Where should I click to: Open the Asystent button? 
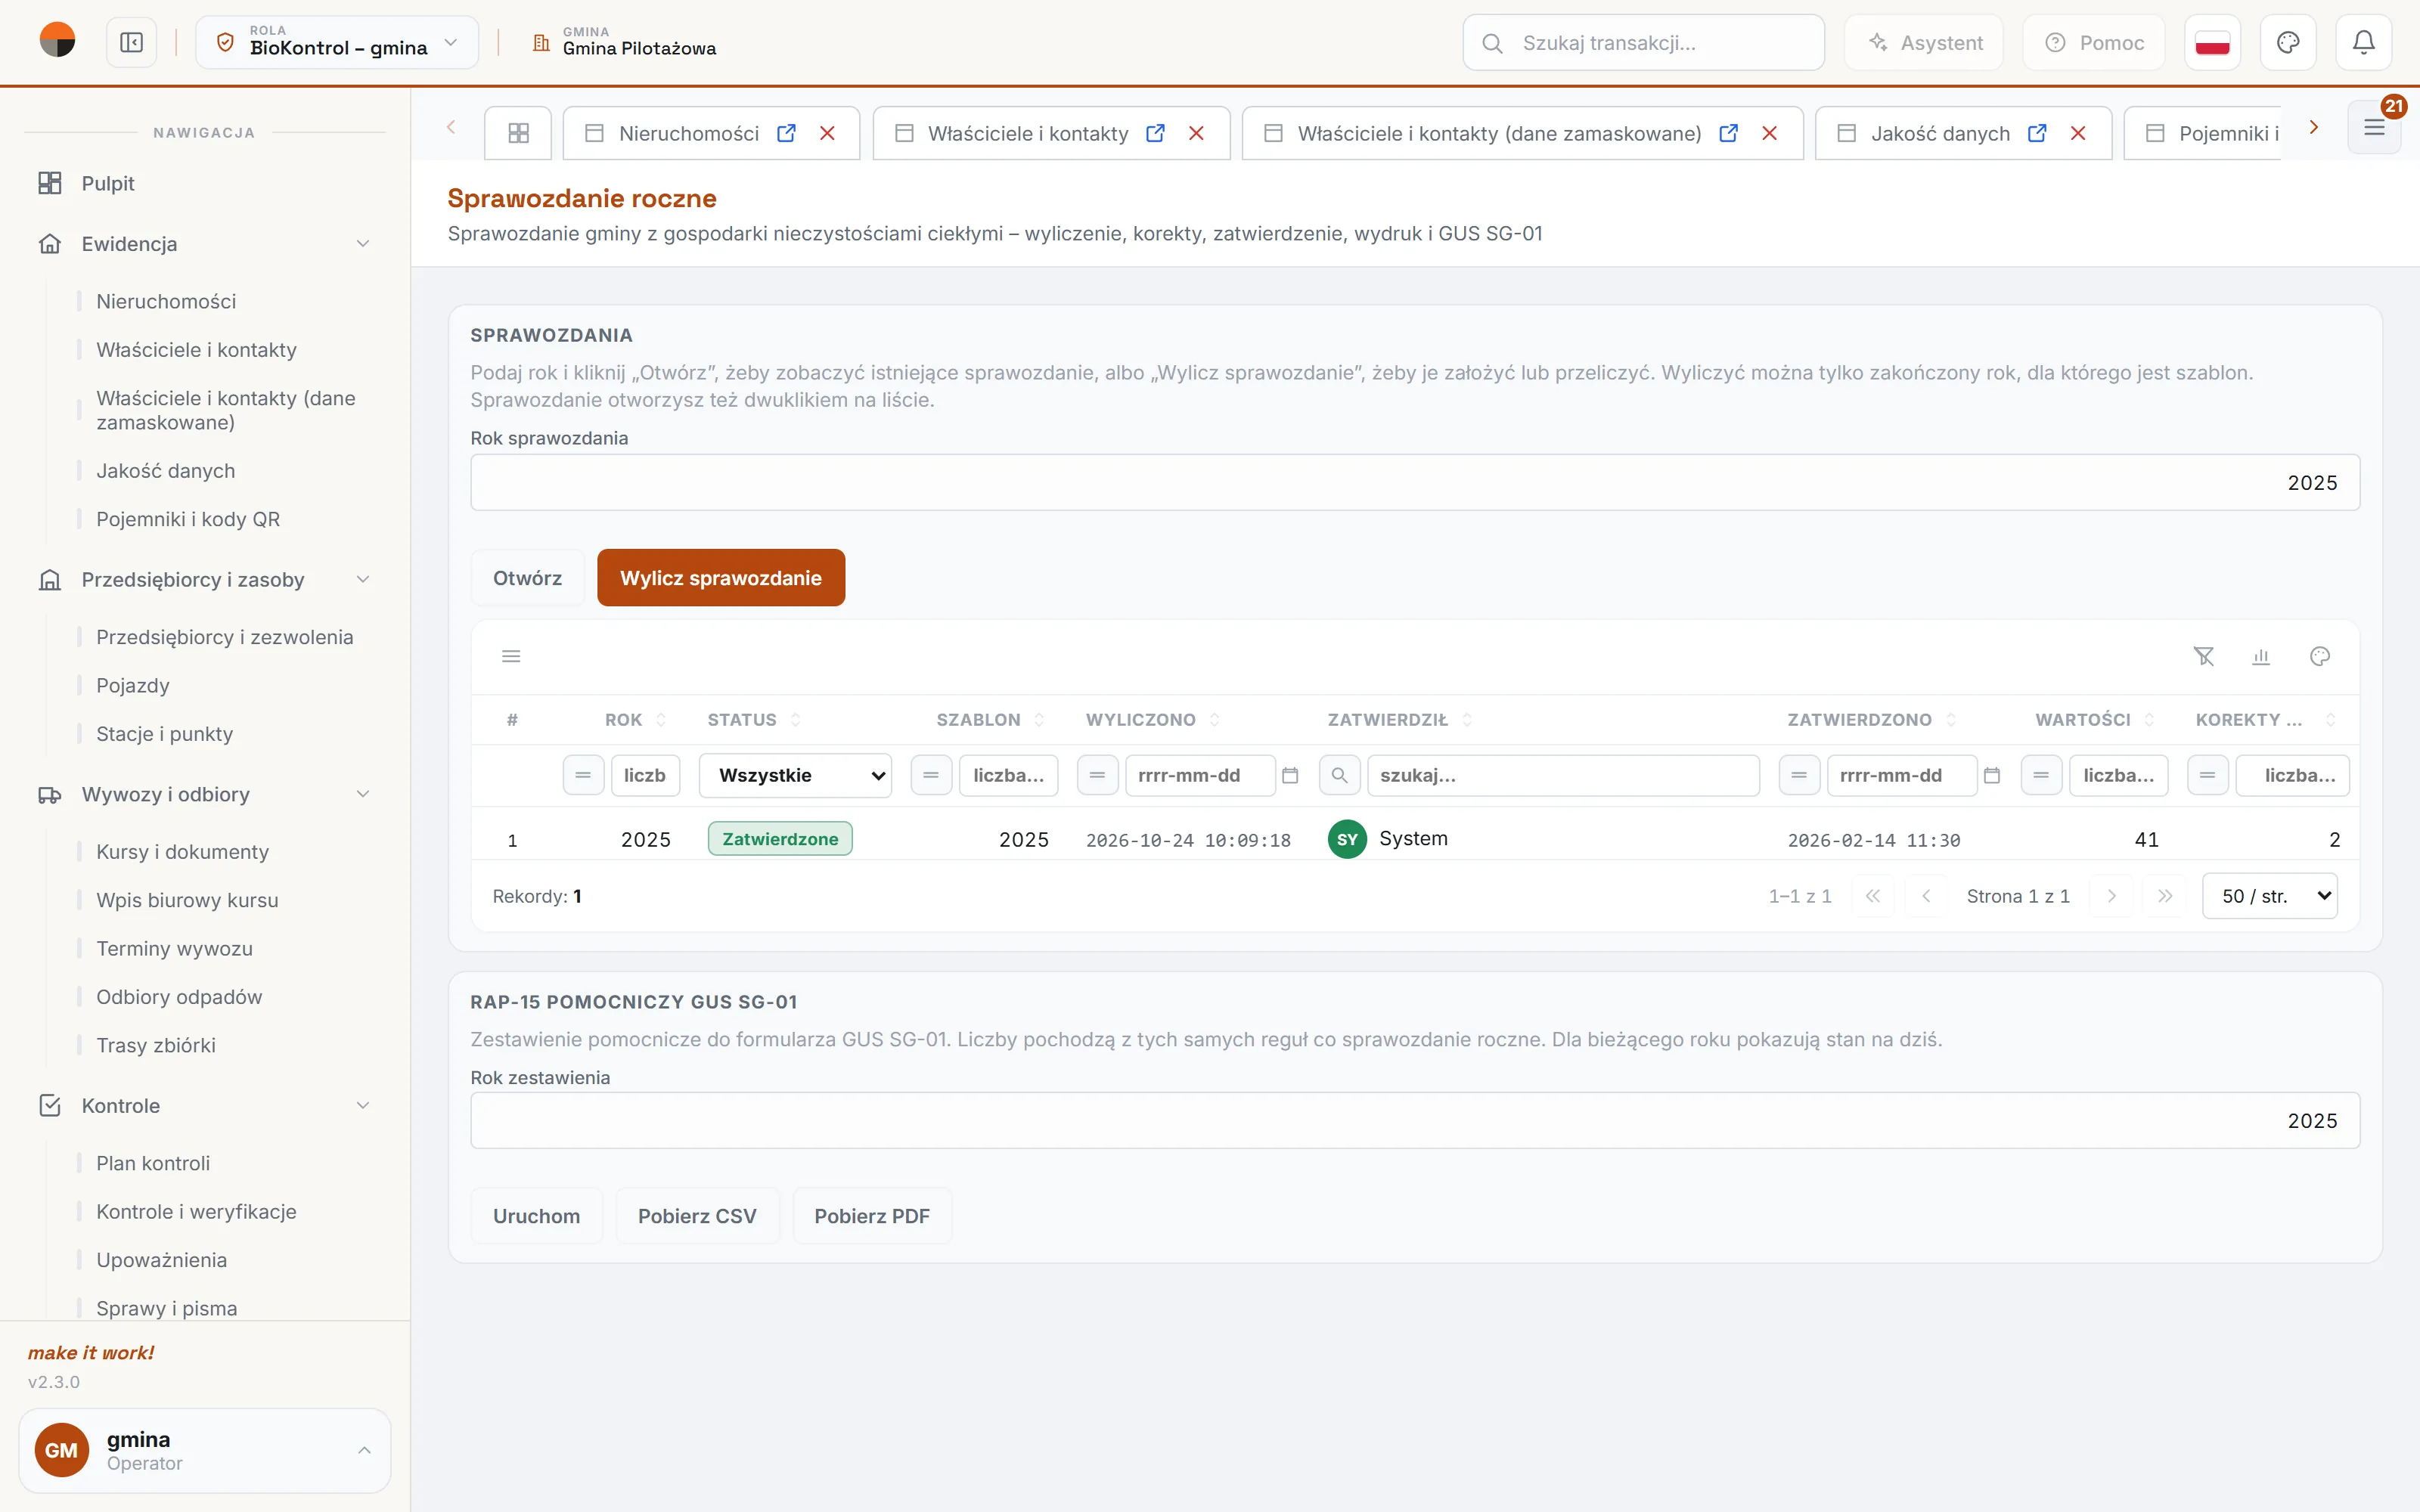(1925, 42)
